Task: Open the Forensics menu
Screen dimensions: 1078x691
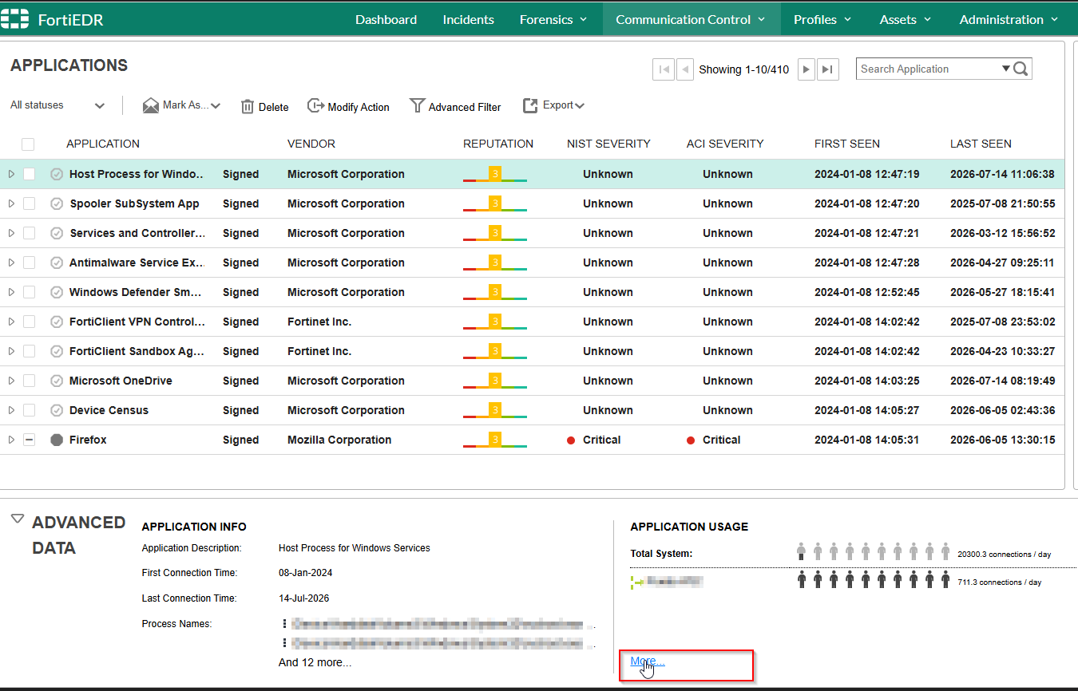Action: pyautogui.click(x=553, y=19)
